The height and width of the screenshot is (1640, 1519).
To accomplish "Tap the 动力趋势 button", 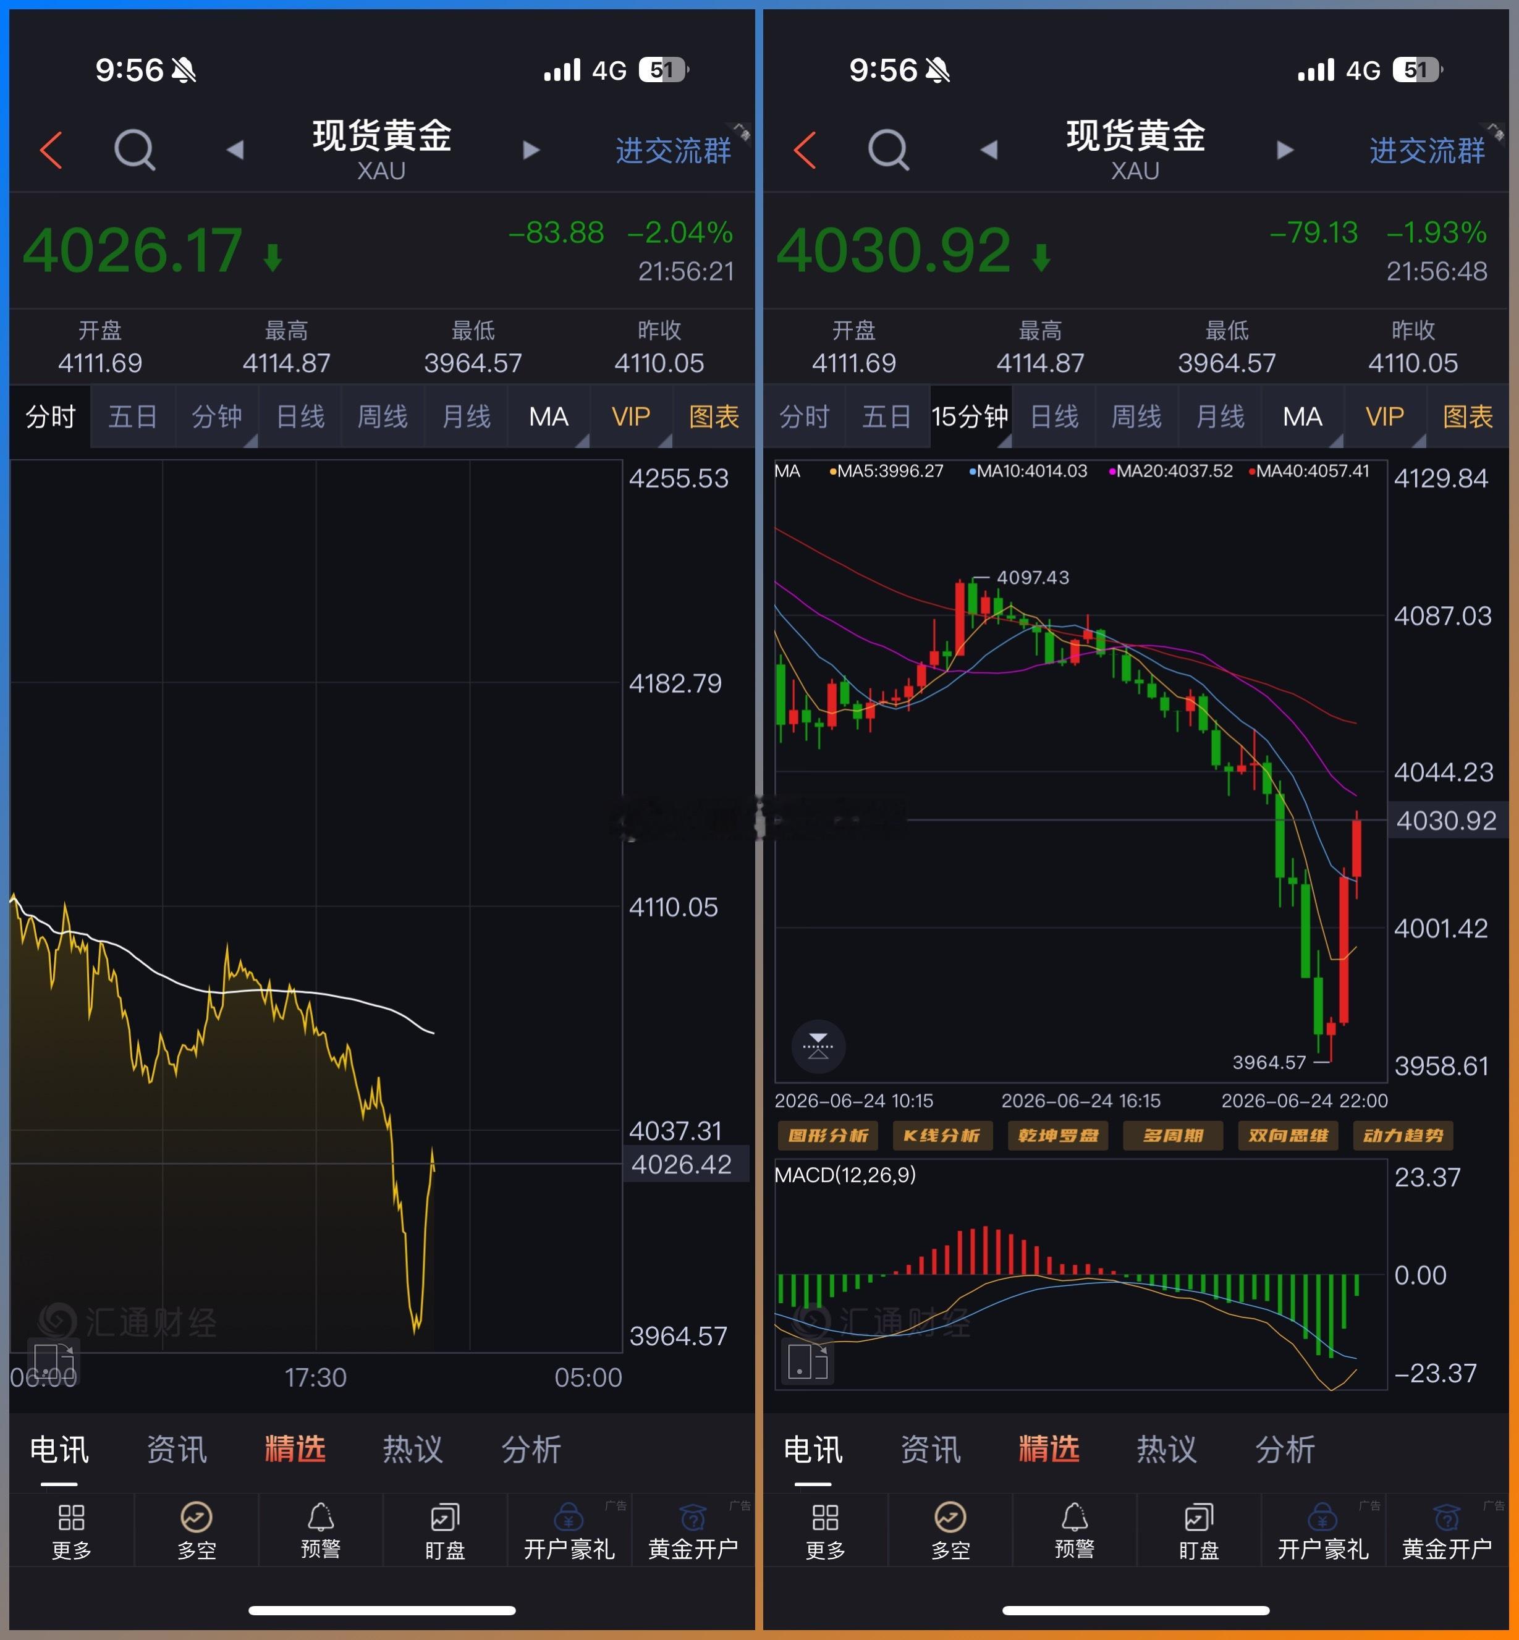I will tap(1403, 1136).
